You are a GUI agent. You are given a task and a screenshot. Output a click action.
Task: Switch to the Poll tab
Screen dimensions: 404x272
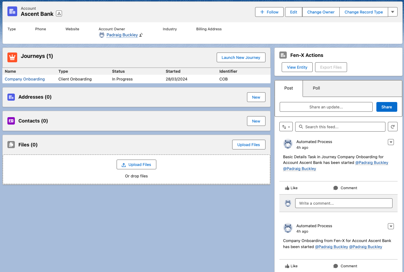pos(316,88)
